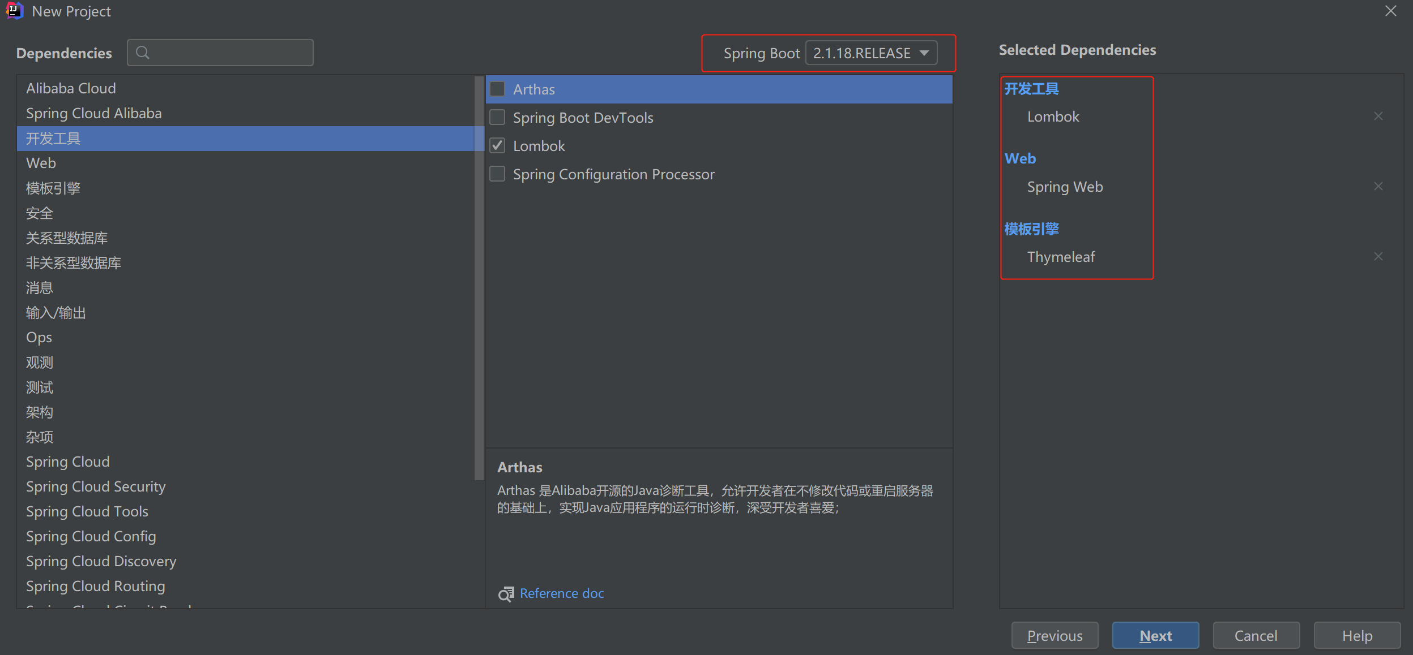
Task: Disable the Lombok checkbox
Action: (x=497, y=146)
